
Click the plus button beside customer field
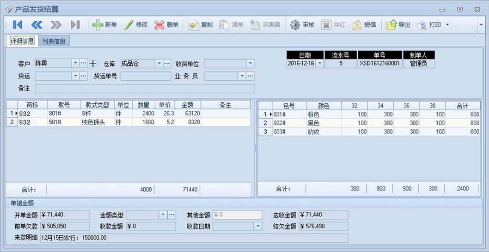(x=93, y=63)
